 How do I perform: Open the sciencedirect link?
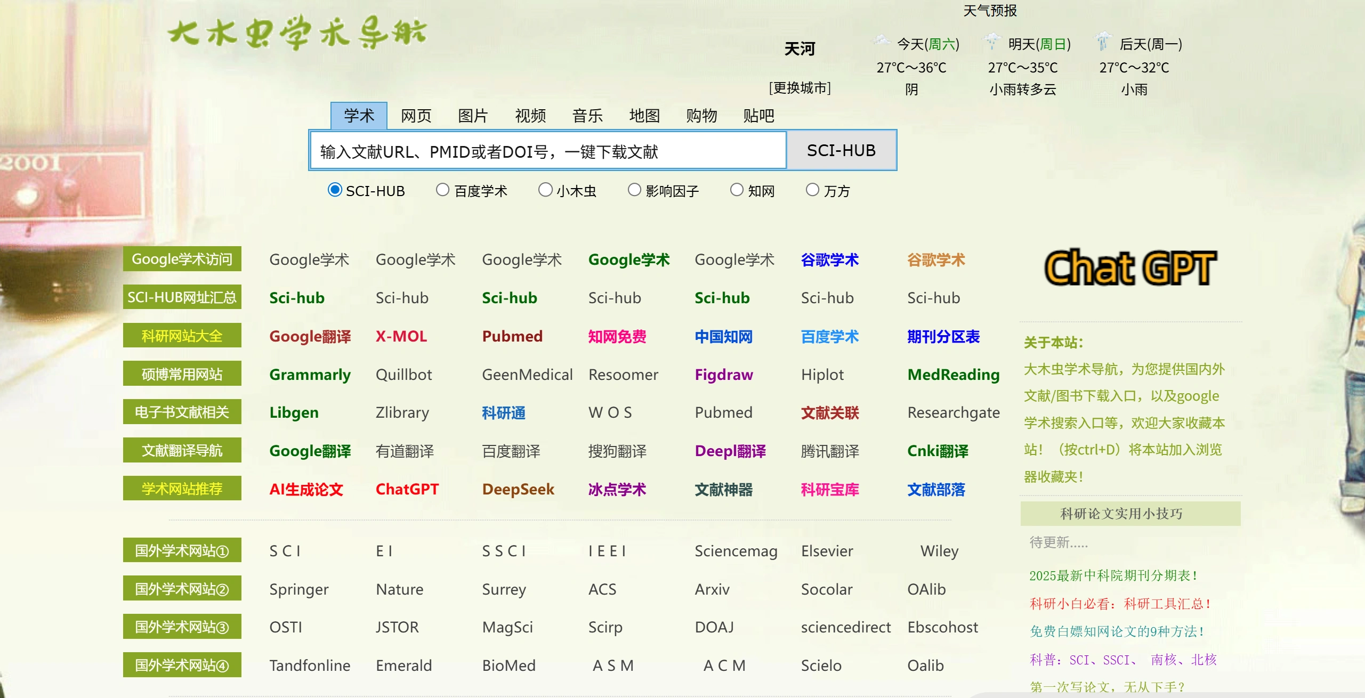click(846, 627)
